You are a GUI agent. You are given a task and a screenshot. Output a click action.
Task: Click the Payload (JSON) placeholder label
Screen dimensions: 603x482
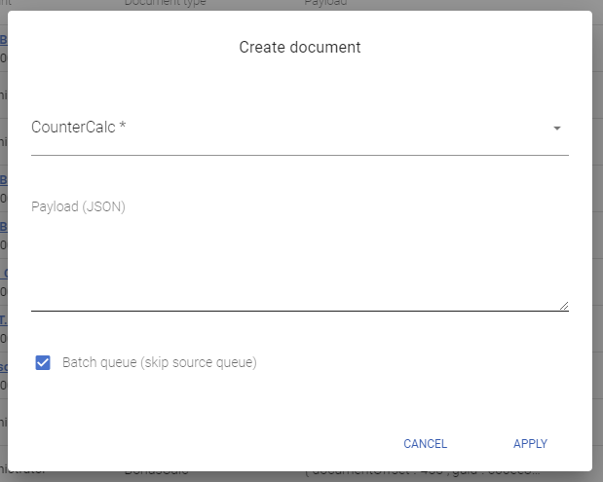pos(78,206)
